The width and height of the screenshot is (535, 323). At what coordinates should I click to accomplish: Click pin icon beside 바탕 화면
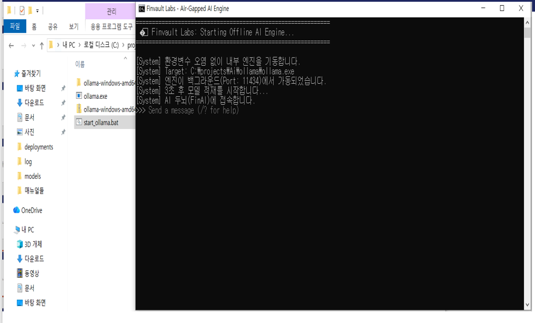point(63,88)
